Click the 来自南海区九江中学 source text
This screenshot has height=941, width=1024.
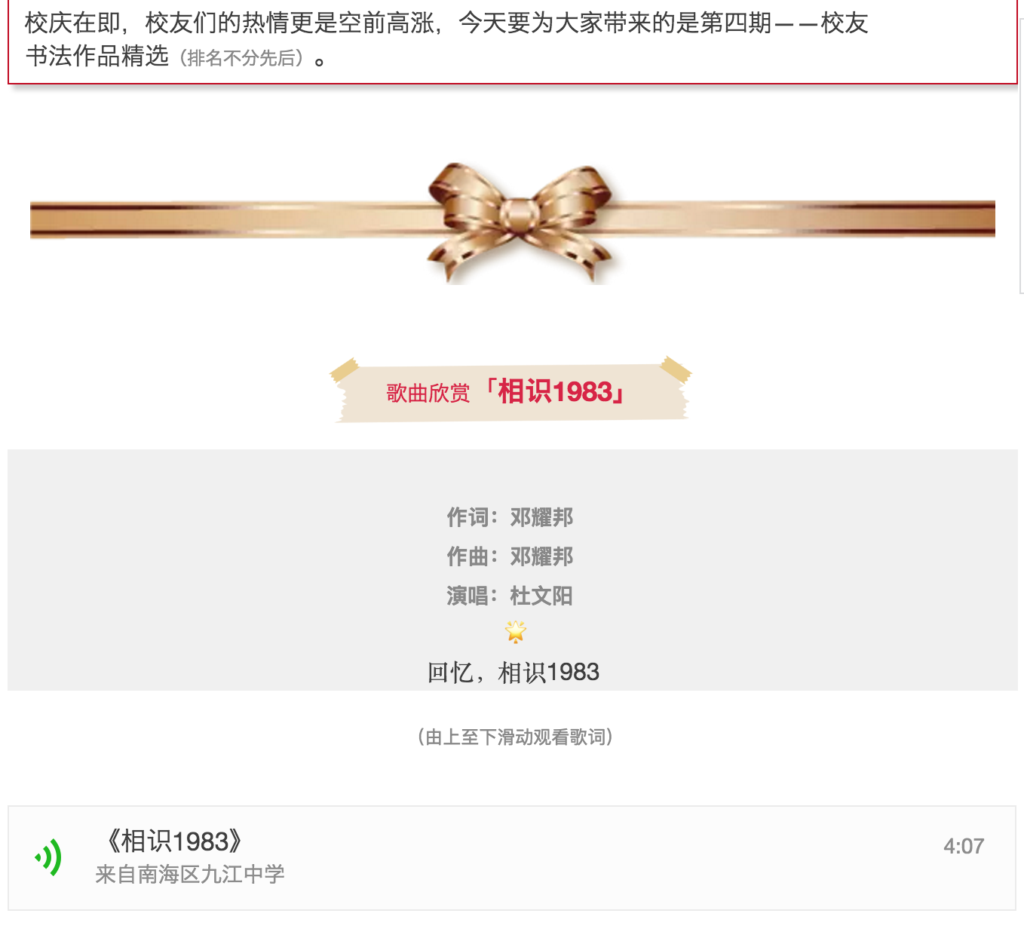coord(190,875)
